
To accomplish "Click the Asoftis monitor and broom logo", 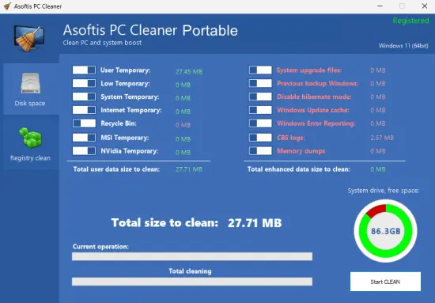I will point(28,38).
